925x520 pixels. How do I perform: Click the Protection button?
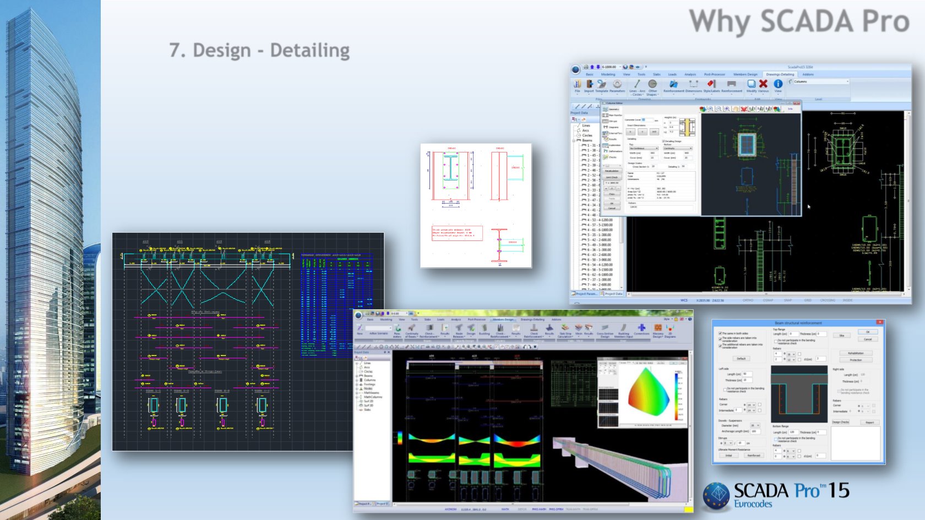pyautogui.click(x=856, y=360)
